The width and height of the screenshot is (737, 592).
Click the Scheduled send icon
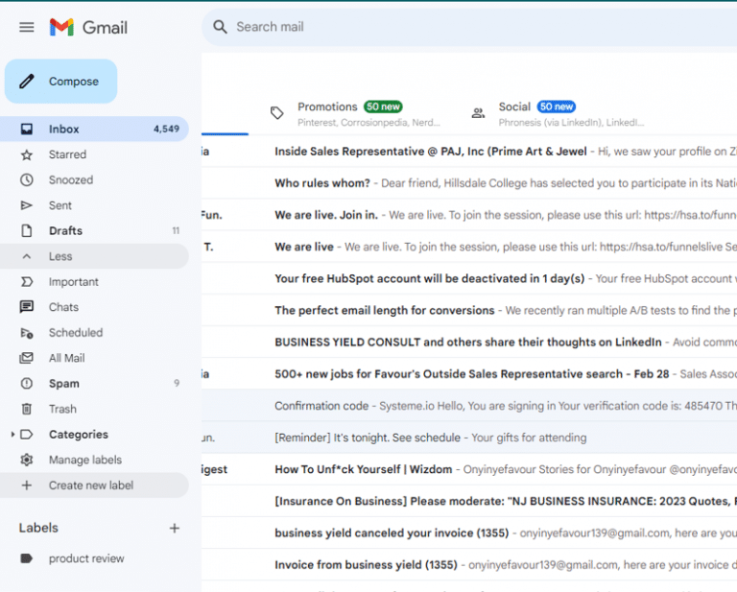click(x=27, y=333)
